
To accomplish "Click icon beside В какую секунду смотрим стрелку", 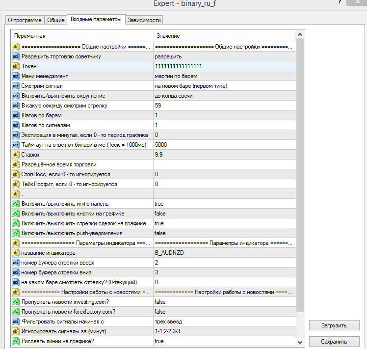I will 15,106.
